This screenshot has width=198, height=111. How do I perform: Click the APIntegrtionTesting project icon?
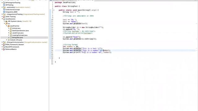click(x=4, y=3)
